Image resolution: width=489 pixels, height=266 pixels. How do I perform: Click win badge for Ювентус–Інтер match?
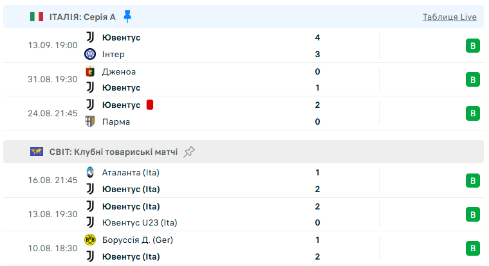point(473,46)
